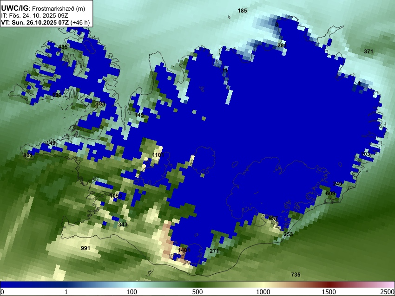The image size is (395, 296).
Task: Click the 253 value on the map
Action: [288, 234]
